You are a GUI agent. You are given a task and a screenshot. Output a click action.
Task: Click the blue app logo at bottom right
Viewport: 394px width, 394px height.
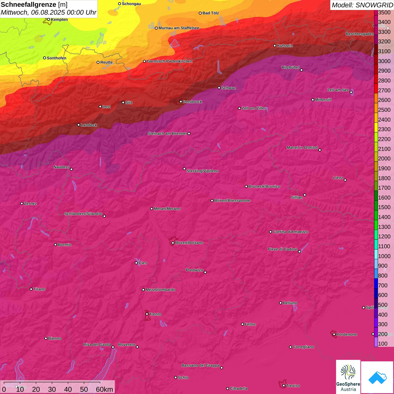377,377
